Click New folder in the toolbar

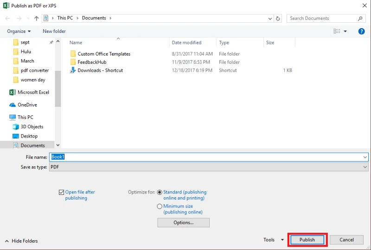click(x=54, y=31)
